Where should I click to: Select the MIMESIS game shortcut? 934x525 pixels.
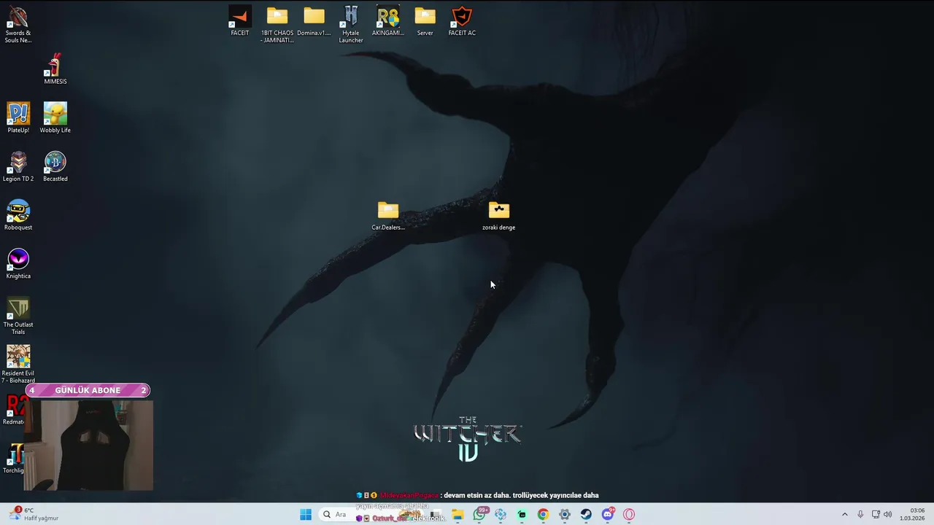55,69
